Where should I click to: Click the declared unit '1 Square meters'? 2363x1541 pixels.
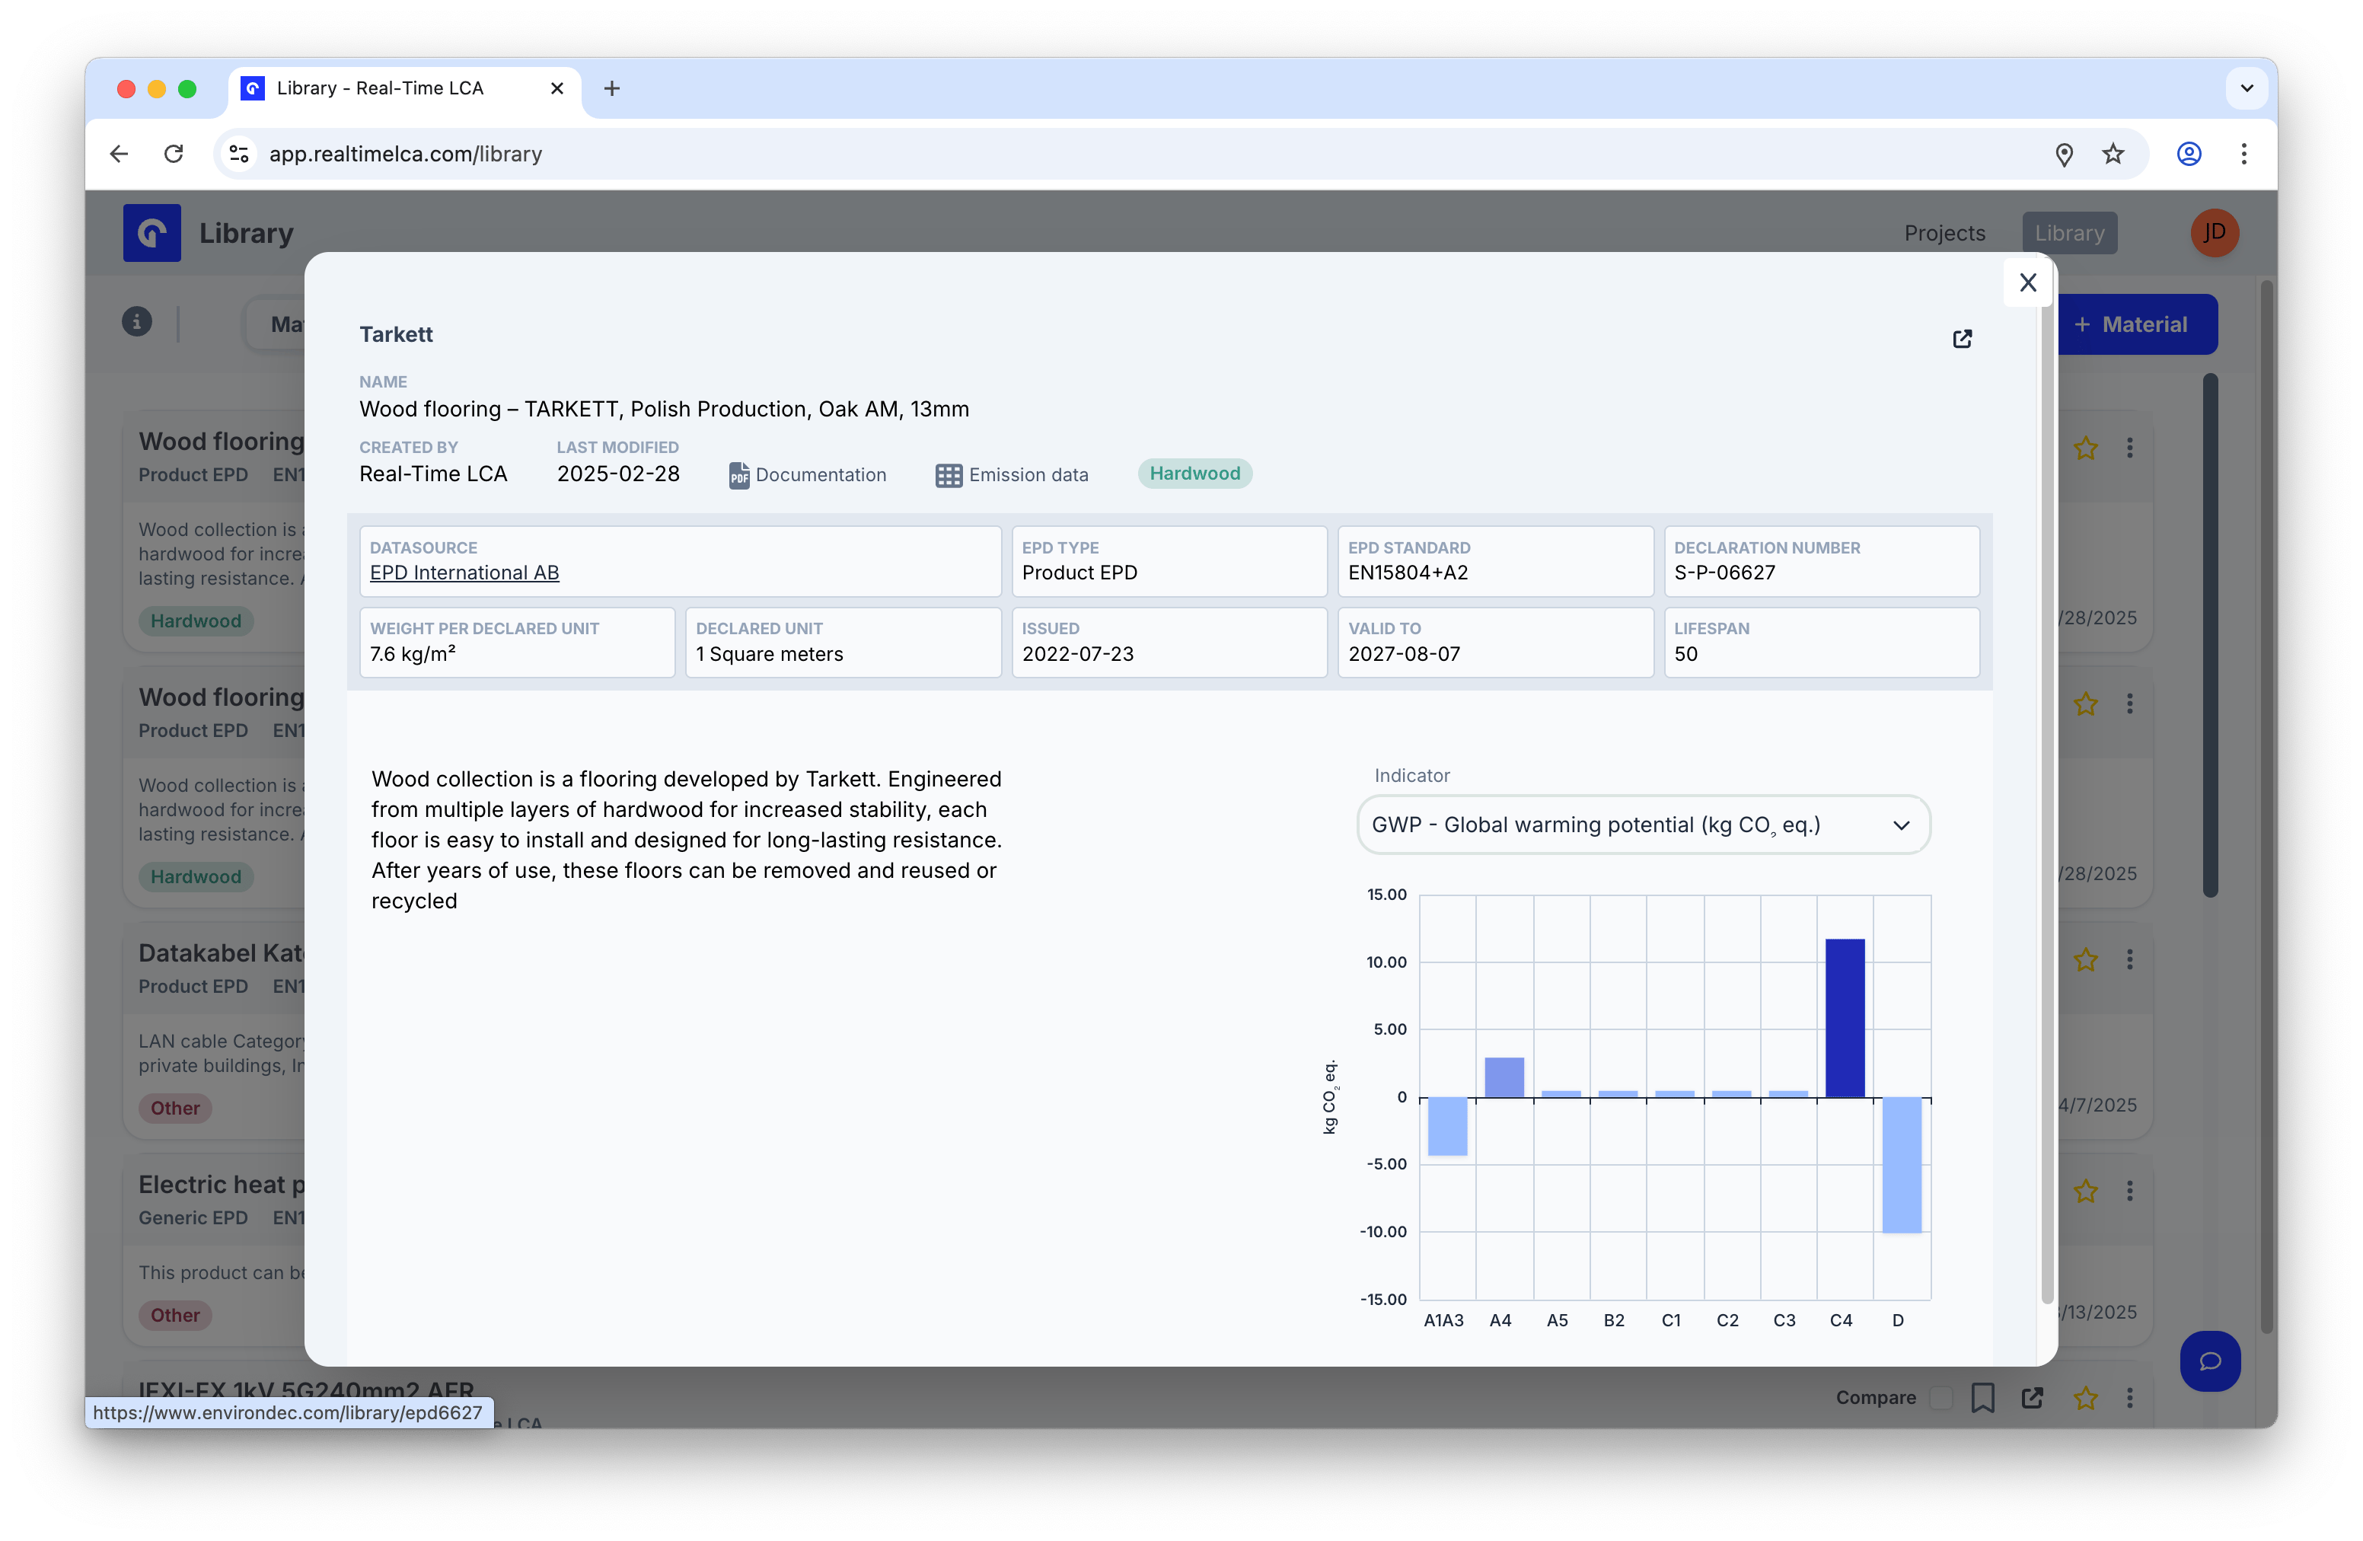(x=770, y=654)
